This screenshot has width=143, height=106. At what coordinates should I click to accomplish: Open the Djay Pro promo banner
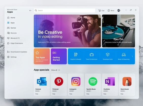118,31
